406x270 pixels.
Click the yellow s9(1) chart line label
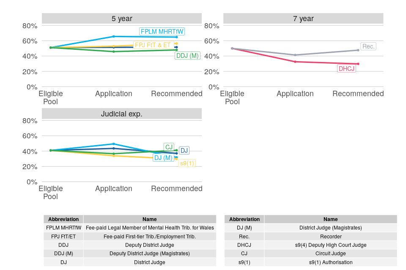coord(187,164)
